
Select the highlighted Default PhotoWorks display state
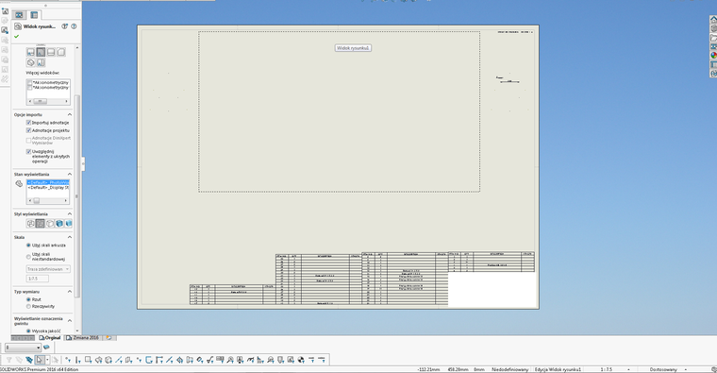[48, 182]
